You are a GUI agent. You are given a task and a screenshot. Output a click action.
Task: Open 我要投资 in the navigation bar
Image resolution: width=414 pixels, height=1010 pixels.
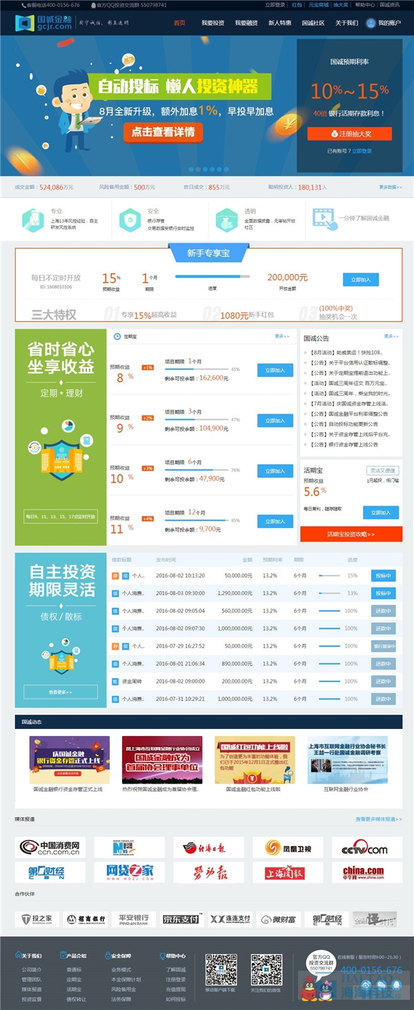point(213,23)
